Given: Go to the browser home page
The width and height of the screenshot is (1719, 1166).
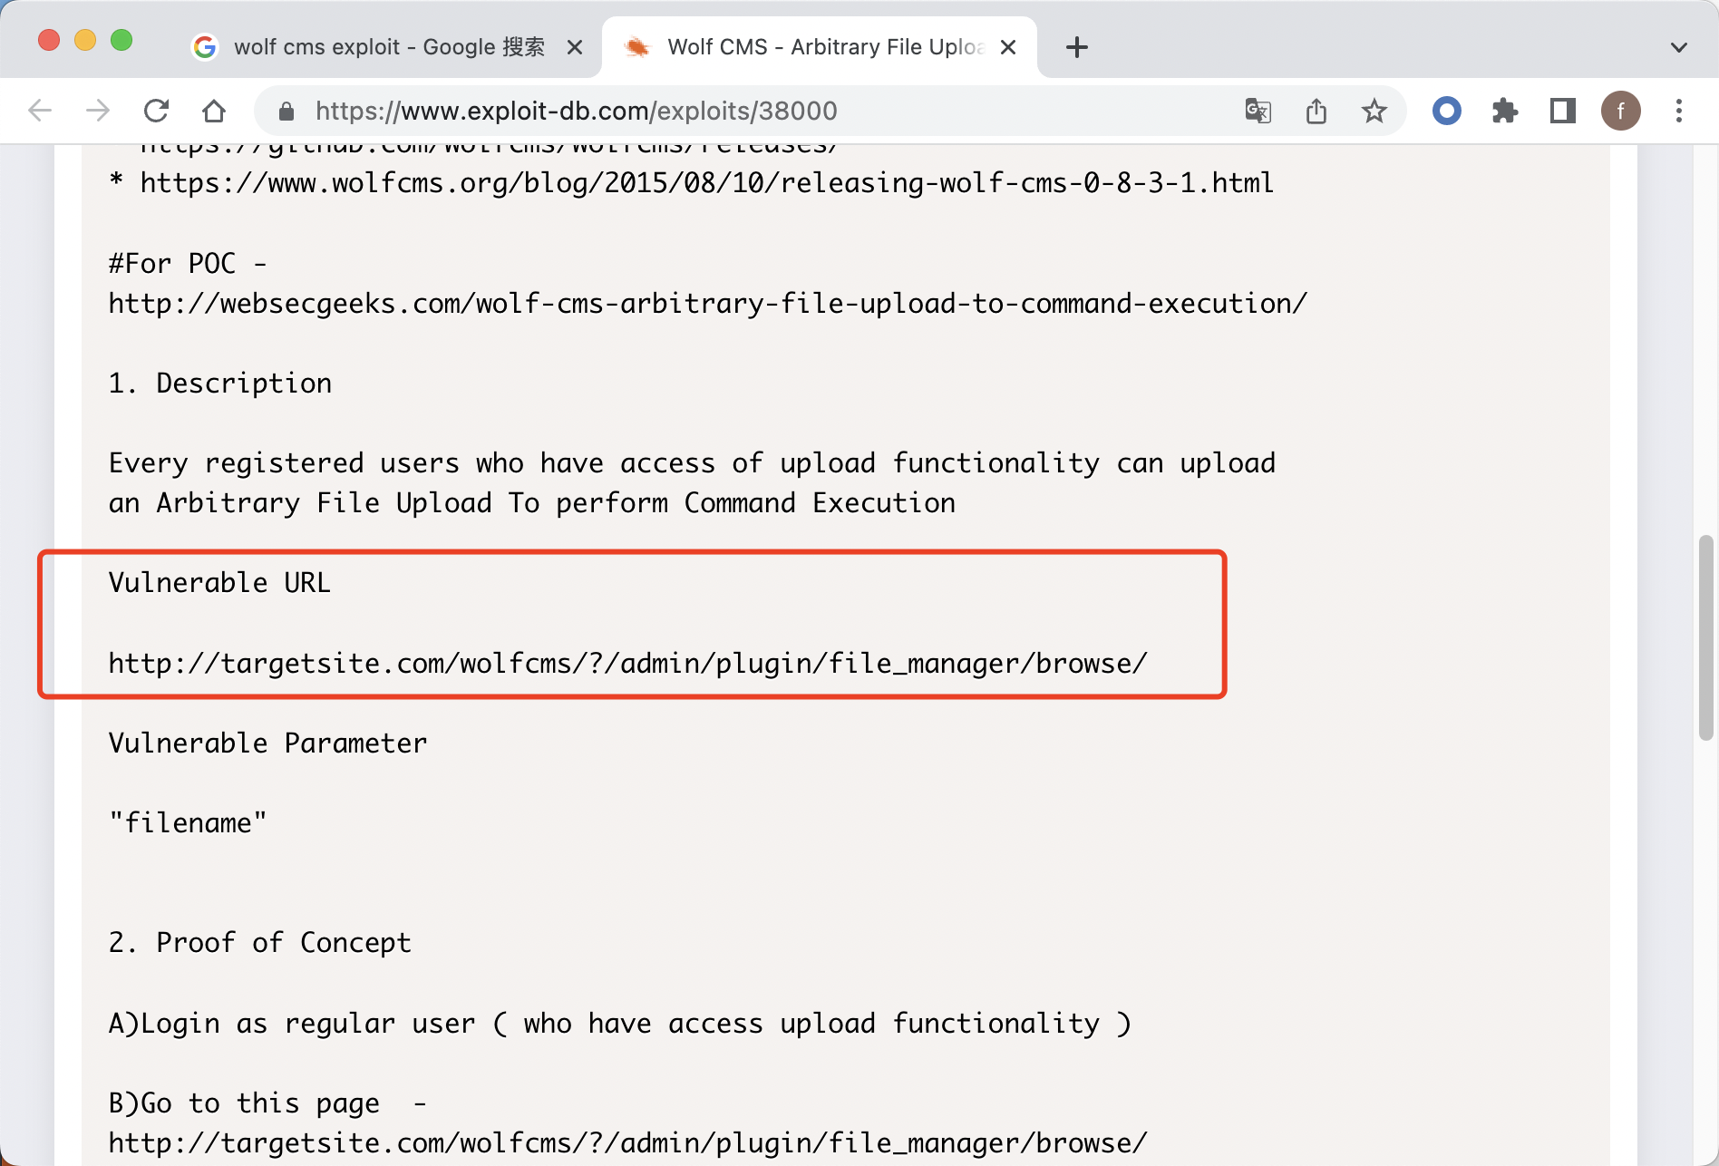Looking at the screenshot, I should 214,111.
